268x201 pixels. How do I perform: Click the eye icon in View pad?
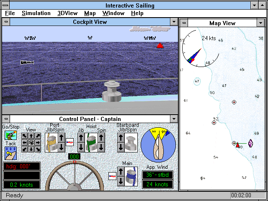tap(31, 142)
